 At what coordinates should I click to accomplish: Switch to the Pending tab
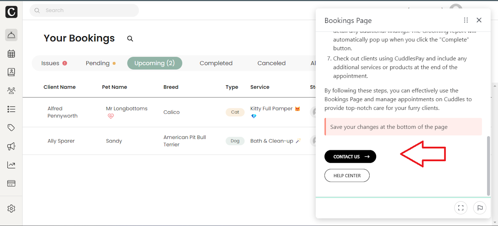click(100, 63)
